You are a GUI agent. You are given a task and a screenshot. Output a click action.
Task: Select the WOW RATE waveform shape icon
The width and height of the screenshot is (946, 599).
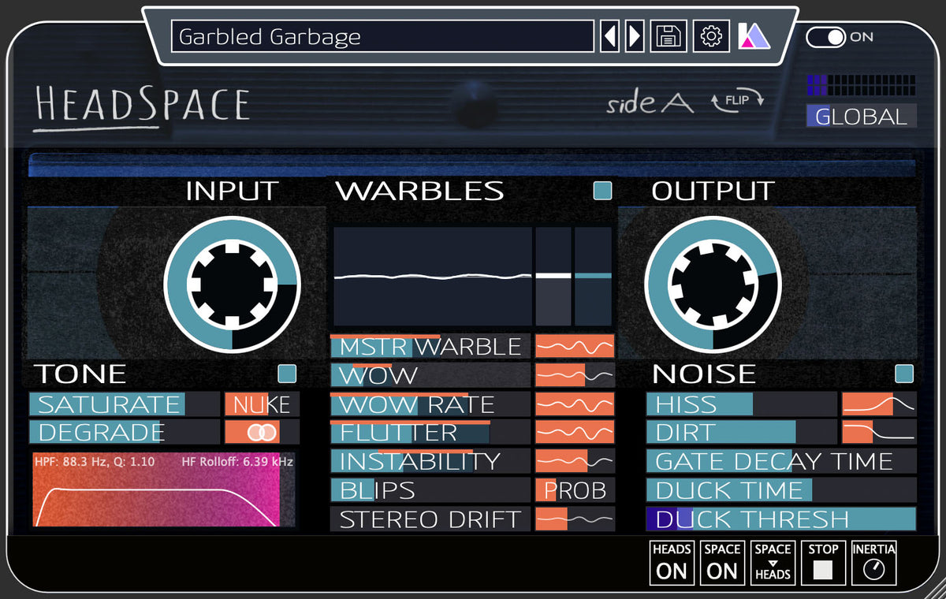pyautogui.click(x=575, y=404)
